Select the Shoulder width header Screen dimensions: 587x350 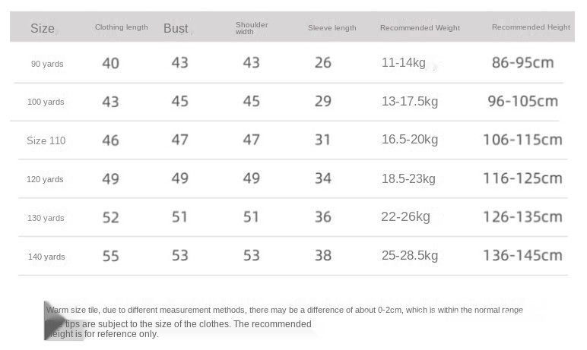[x=251, y=28]
